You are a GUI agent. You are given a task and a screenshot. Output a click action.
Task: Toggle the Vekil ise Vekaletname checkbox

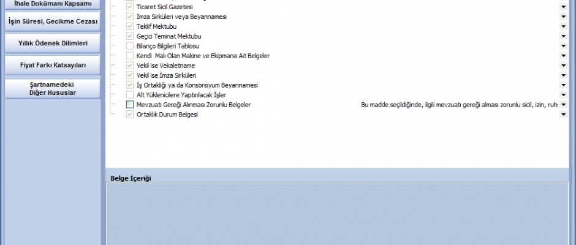point(130,66)
